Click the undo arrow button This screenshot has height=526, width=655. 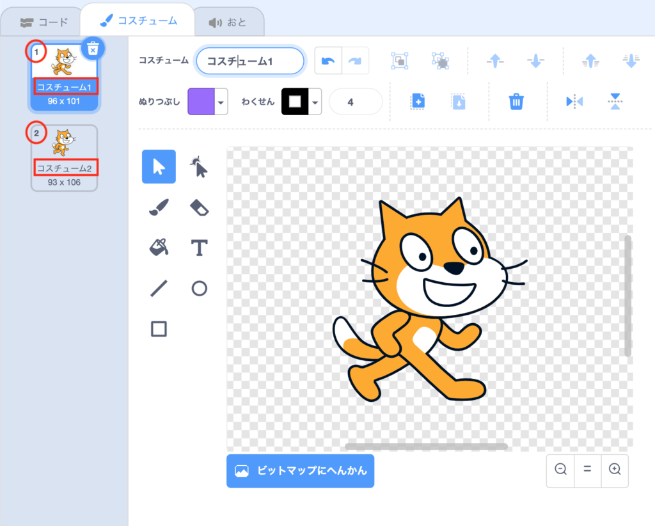coord(328,61)
